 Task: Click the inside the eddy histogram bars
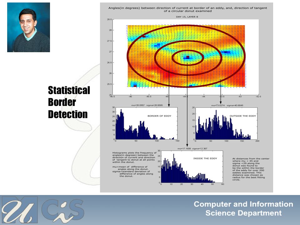[x=188, y=168]
